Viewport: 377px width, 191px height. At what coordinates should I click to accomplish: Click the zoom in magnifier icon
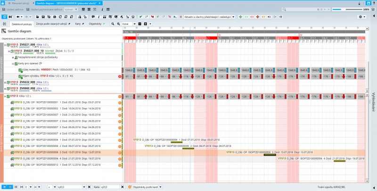(113, 23)
